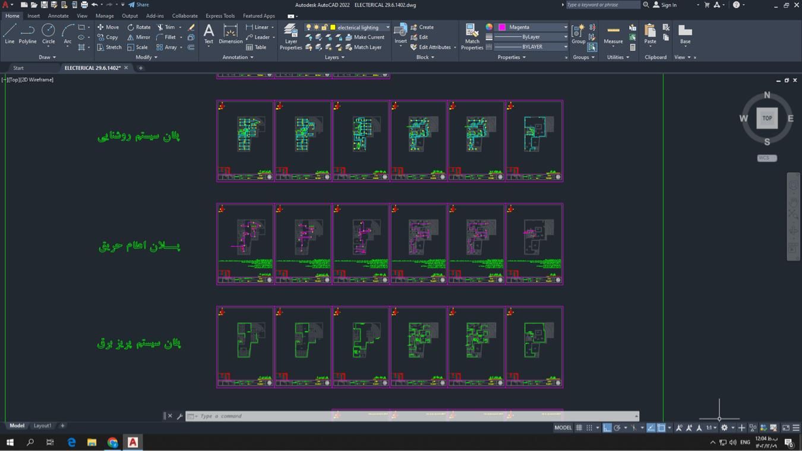The height and width of the screenshot is (451, 802).
Task: Switch to the Start file tab
Action: (18, 68)
